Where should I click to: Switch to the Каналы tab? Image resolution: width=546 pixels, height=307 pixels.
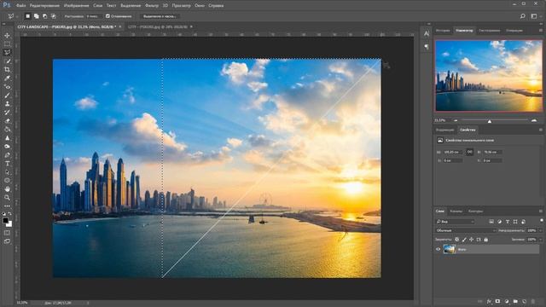(456, 211)
